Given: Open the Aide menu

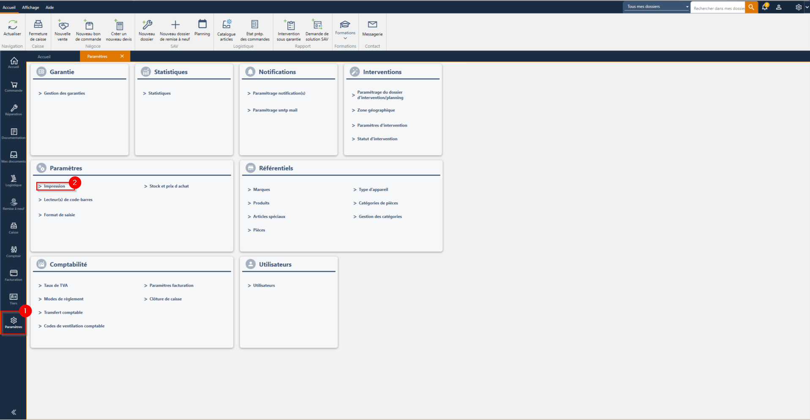Looking at the screenshot, I should tap(49, 7).
